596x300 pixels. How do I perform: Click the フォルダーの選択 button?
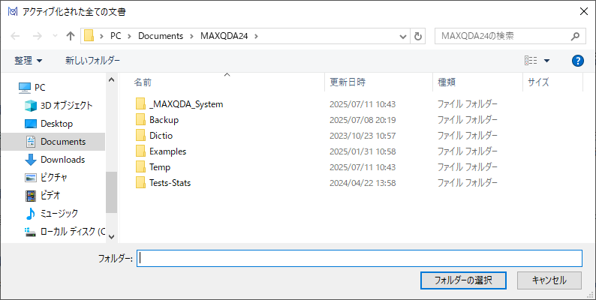point(463,280)
